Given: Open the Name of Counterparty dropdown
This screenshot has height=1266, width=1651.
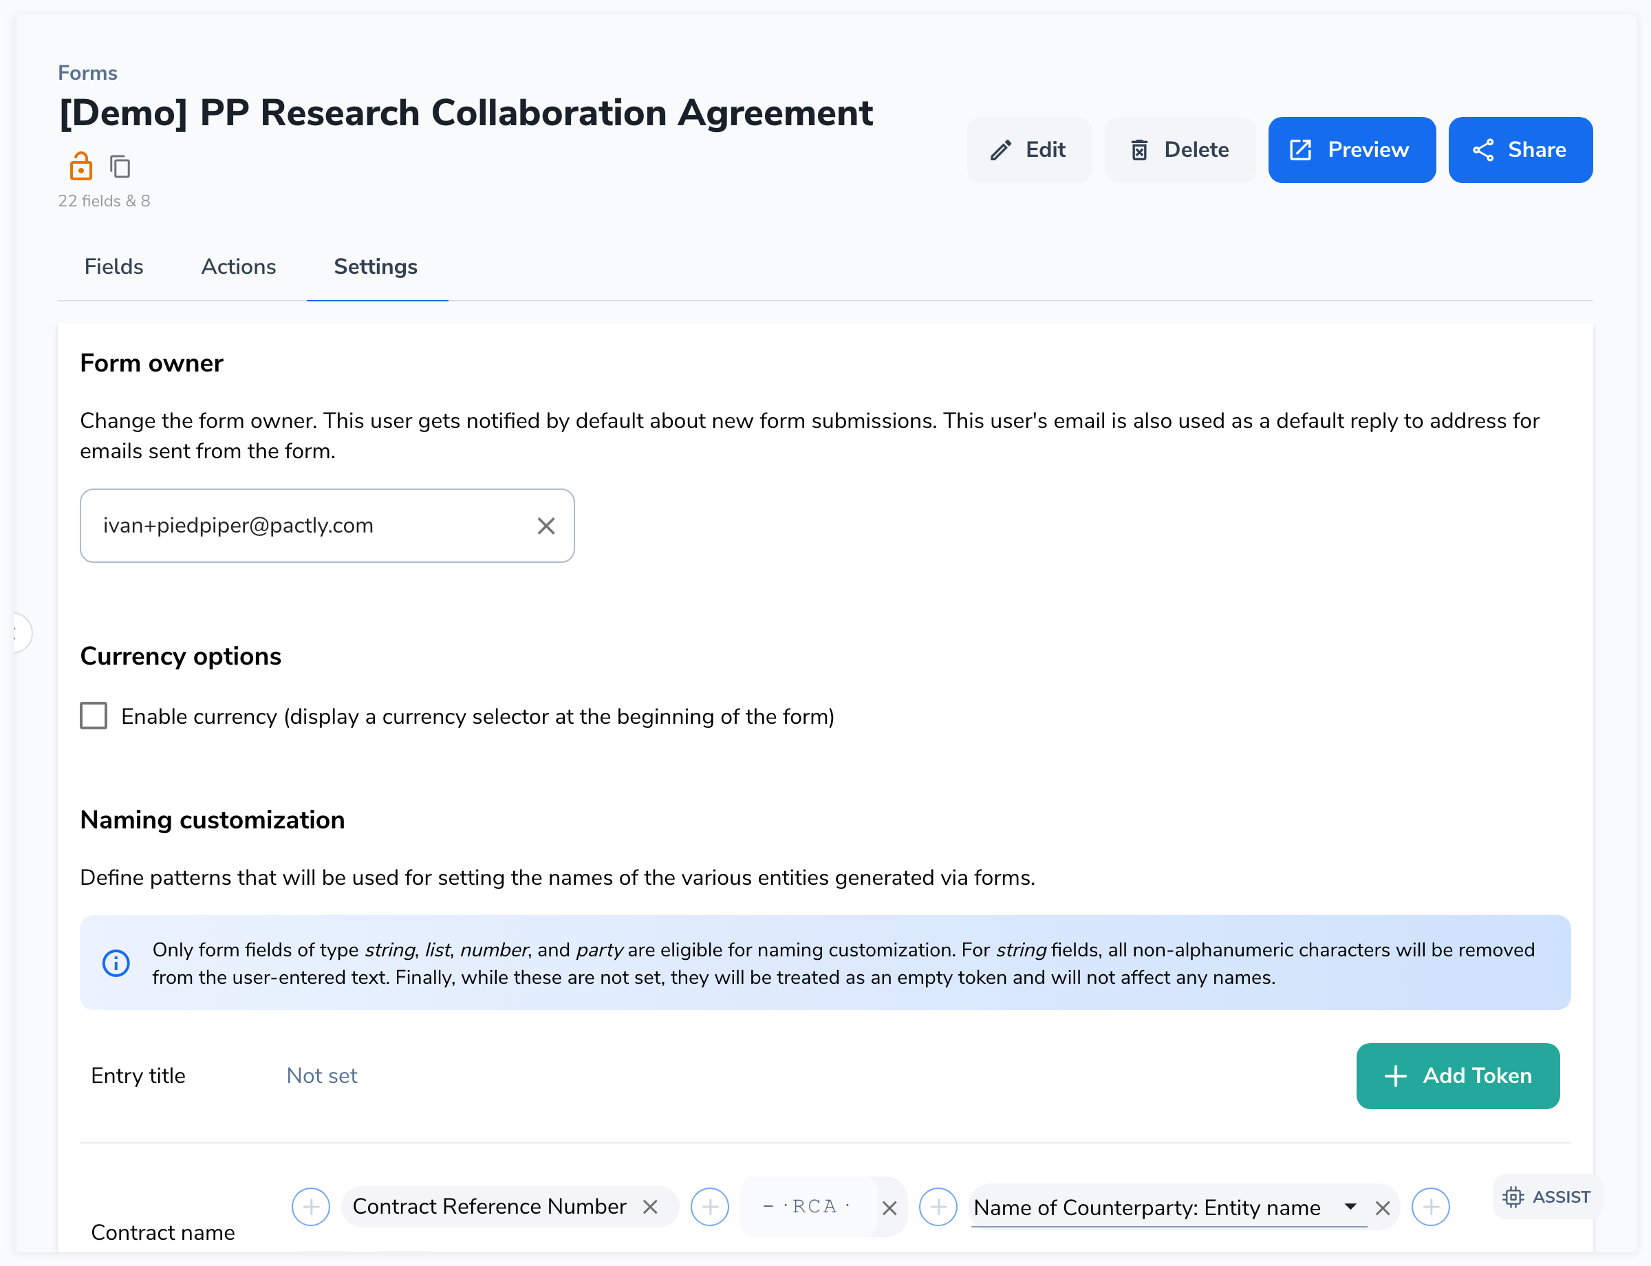Looking at the screenshot, I should click(x=1350, y=1208).
